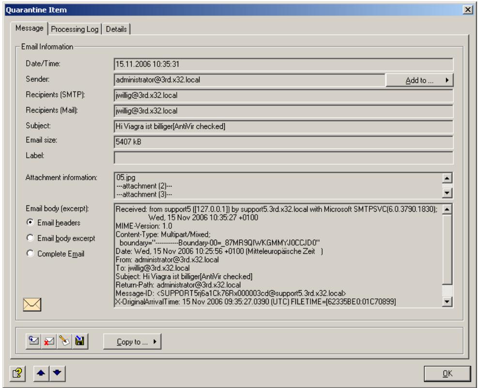Click the Date/Time field

coord(283,64)
